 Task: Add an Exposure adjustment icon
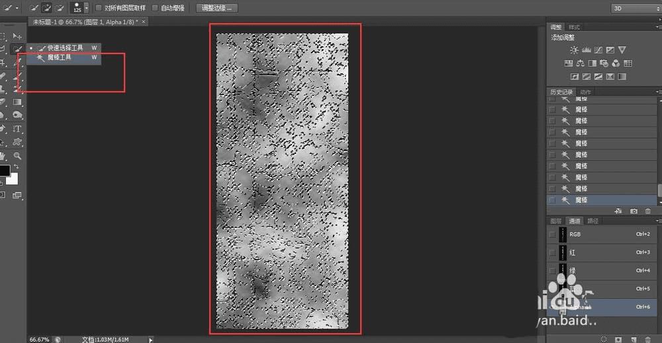click(x=610, y=50)
